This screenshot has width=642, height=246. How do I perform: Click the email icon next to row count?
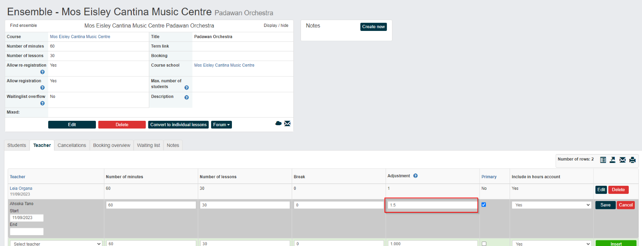622,160
